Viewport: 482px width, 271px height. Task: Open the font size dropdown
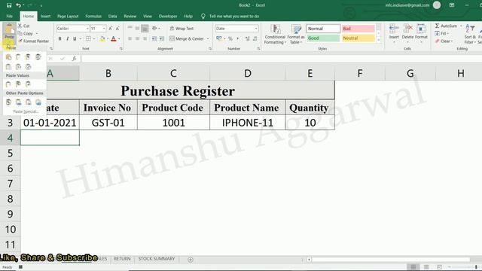(104, 29)
